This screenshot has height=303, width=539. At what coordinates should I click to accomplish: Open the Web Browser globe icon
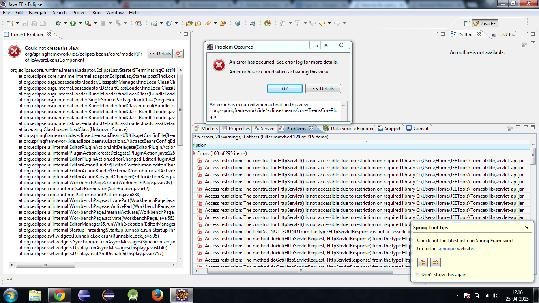238,23
